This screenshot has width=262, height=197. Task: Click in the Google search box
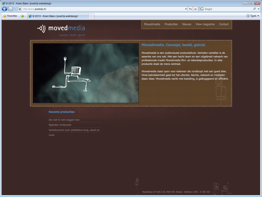coord(226,9)
